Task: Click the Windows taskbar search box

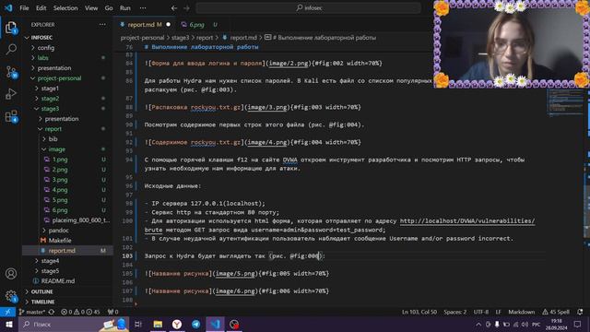Action: pyautogui.click(x=74, y=324)
